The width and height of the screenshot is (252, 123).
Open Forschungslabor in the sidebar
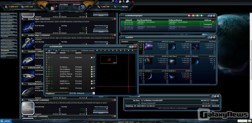[9, 20]
